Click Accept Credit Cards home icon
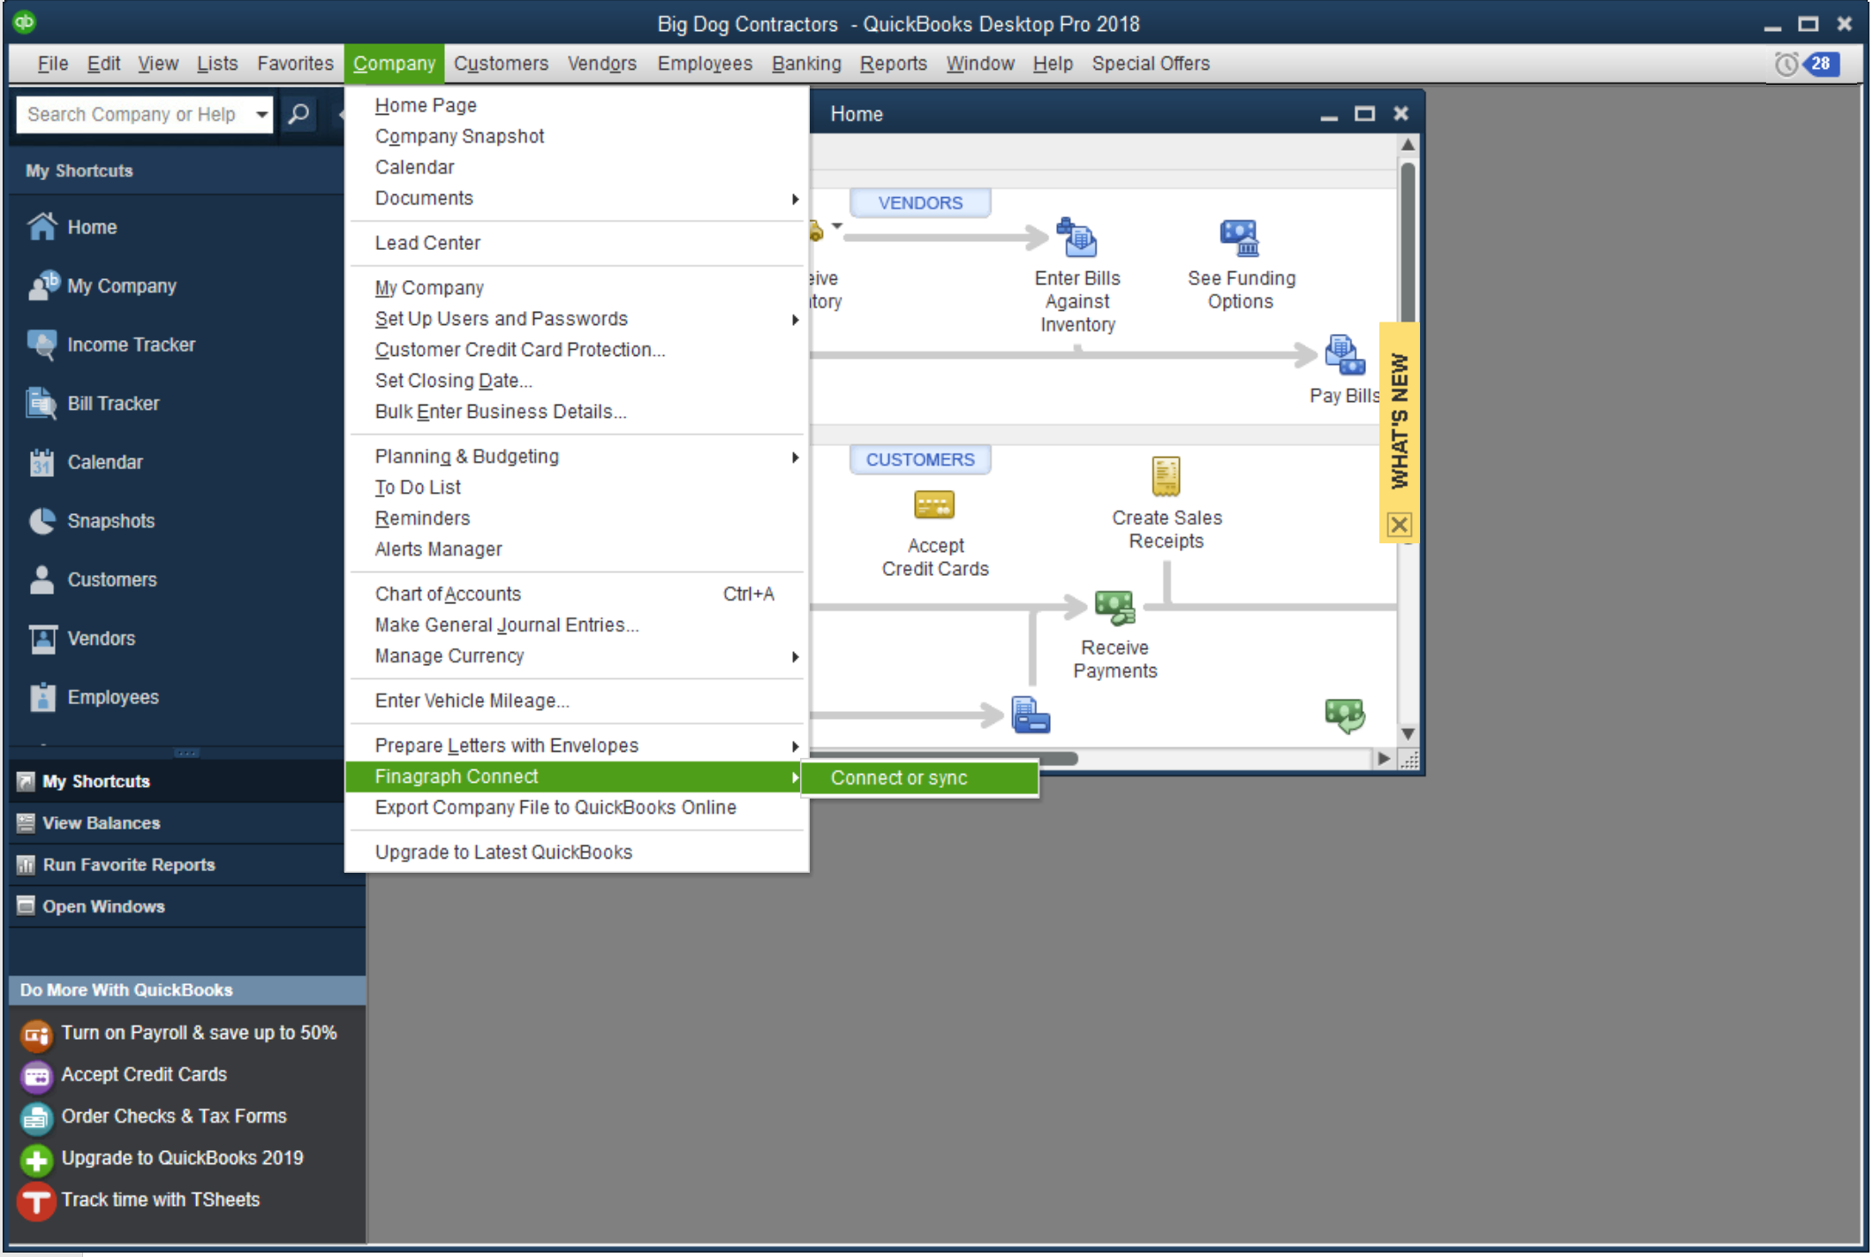Image resolution: width=1873 pixels, height=1257 pixels. [934, 505]
